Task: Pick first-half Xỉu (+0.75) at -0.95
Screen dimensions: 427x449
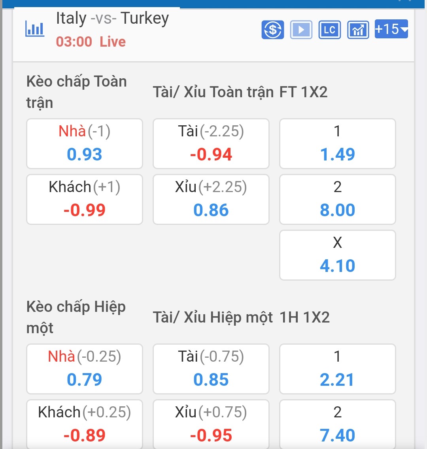Action: click(x=211, y=424)
